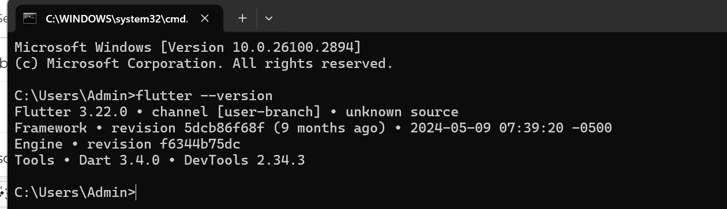Click the 'unknown source' text

pos(402,112)
